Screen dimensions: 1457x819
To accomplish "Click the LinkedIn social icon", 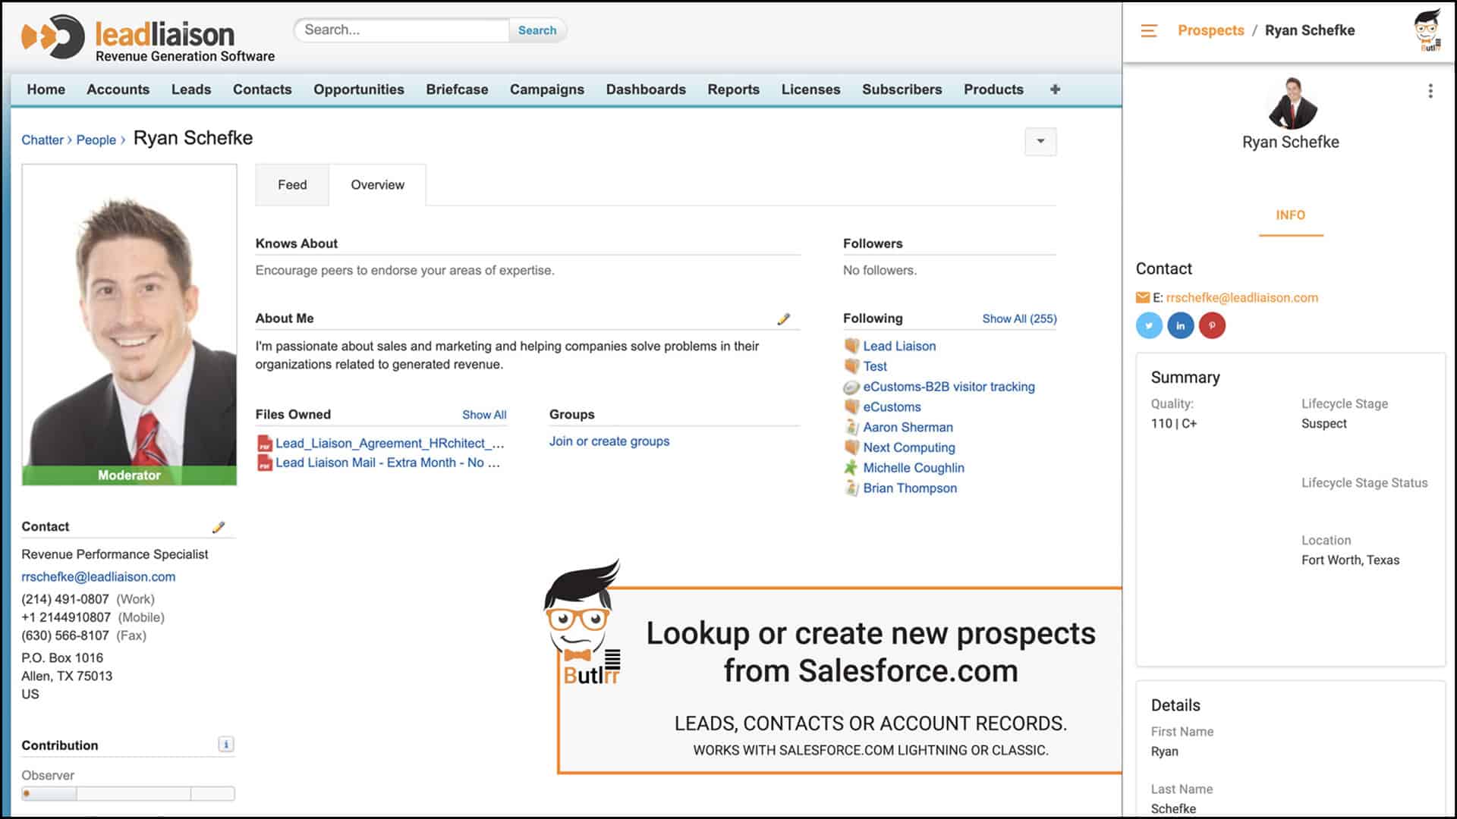I will tap(1181, 326).
